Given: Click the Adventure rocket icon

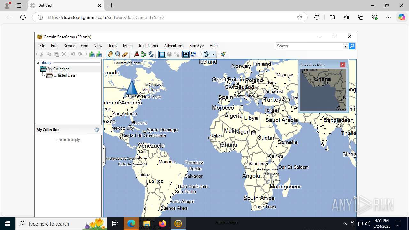Looking at the screenshot, I should (x=223, y=54).
